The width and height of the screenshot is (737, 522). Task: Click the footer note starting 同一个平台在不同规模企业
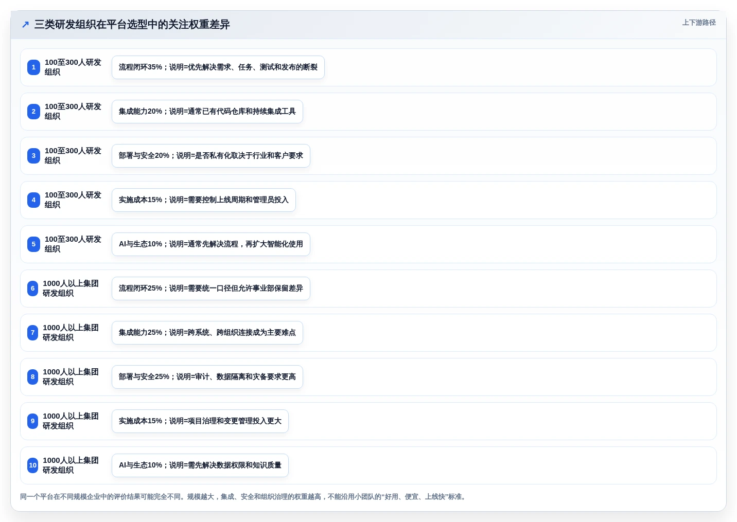[244, 497]
